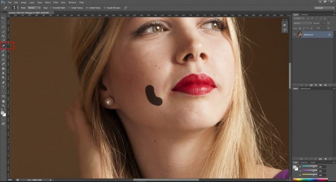Open the tool preset picker
336x182 pixels.
pyautogui.click(x=6, y=8)
